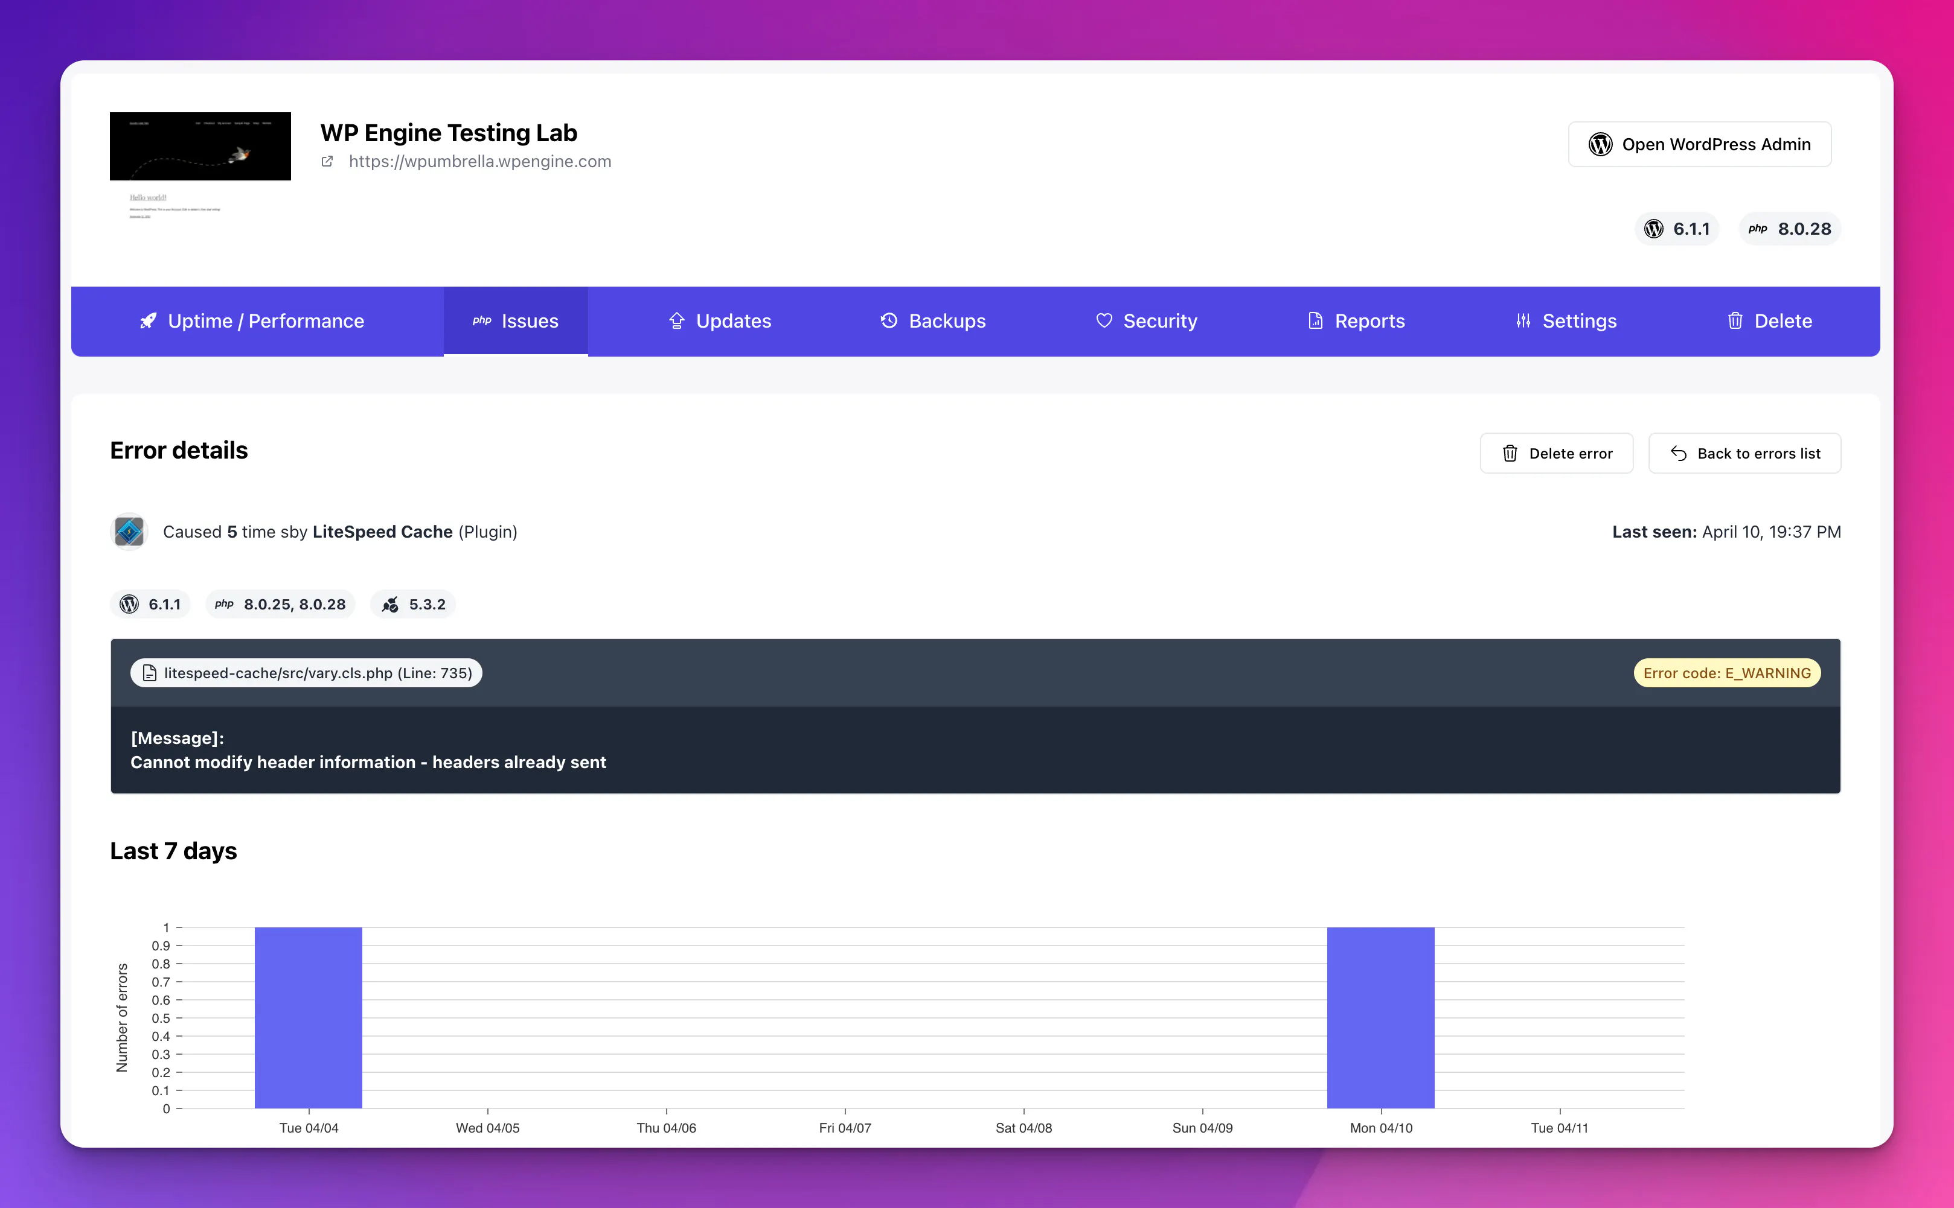Click Open WordPress Admin button
This screenshot has height=1208, width=1954.
1700,145
